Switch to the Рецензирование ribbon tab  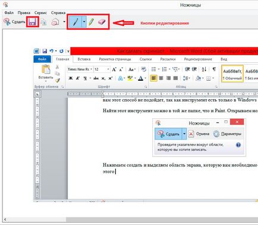point(198,59)
